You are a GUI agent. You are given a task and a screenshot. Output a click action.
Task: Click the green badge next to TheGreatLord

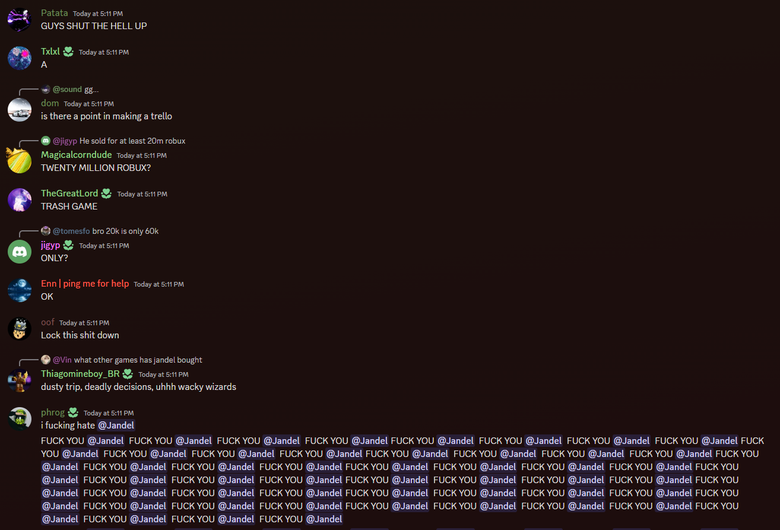106,193
